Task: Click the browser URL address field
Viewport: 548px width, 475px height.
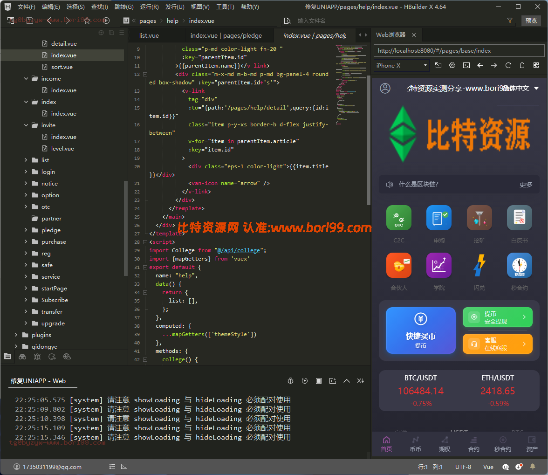Action: click(459, 51)
